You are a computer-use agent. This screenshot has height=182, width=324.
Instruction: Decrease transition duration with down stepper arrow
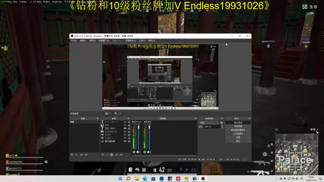pos(222,127)
